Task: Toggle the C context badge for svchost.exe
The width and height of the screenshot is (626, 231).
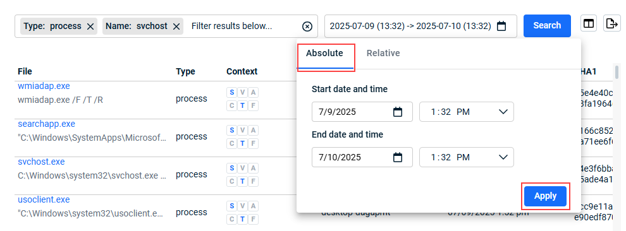Action: pos(231,181)
